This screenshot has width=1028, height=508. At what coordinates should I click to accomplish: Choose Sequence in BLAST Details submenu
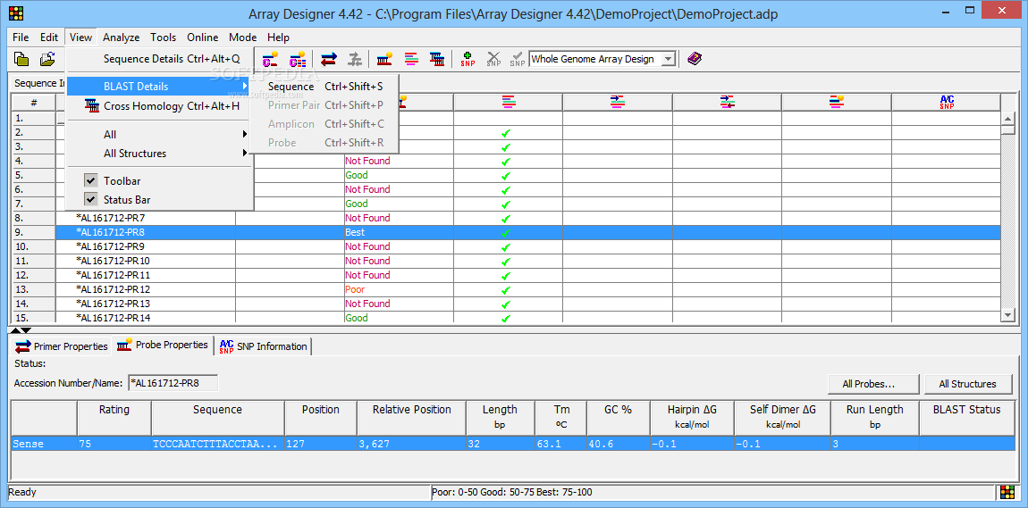pyautogui.click(x=325, y=87)
